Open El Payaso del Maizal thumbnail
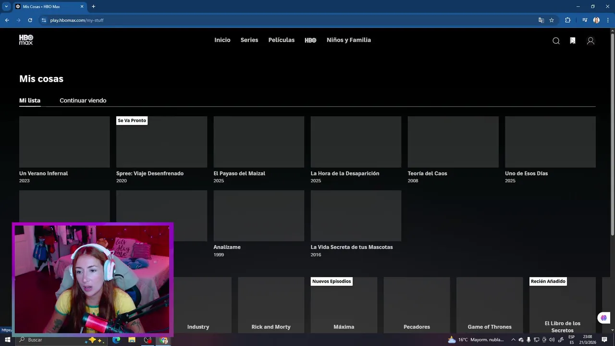 [259, 142]
